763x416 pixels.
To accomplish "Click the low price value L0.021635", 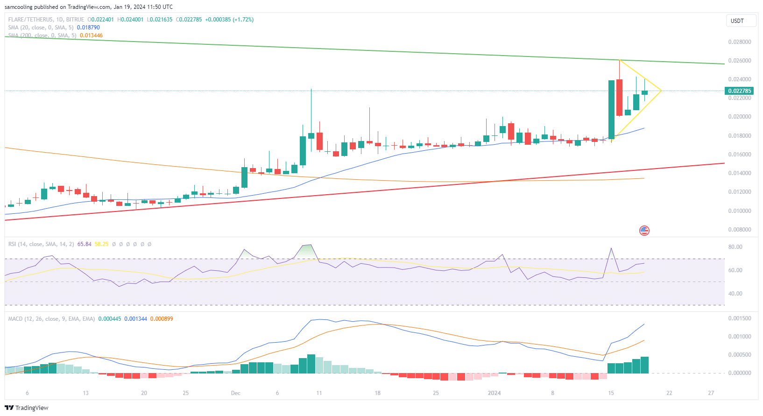I will (x=160, y=20).
